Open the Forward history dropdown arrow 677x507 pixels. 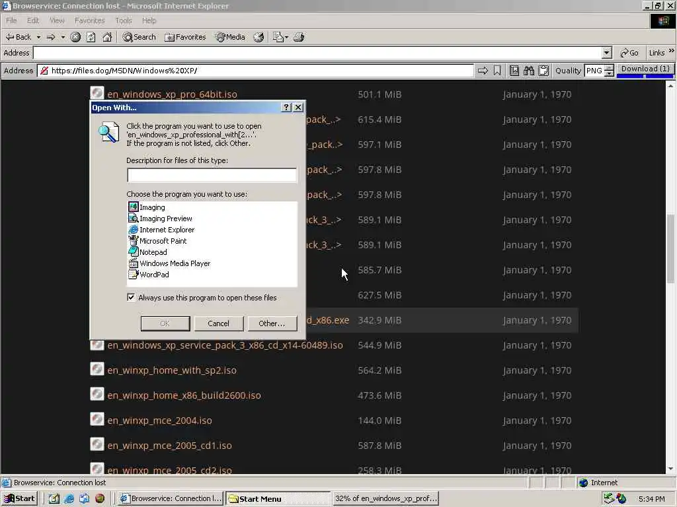coord(63,37)
